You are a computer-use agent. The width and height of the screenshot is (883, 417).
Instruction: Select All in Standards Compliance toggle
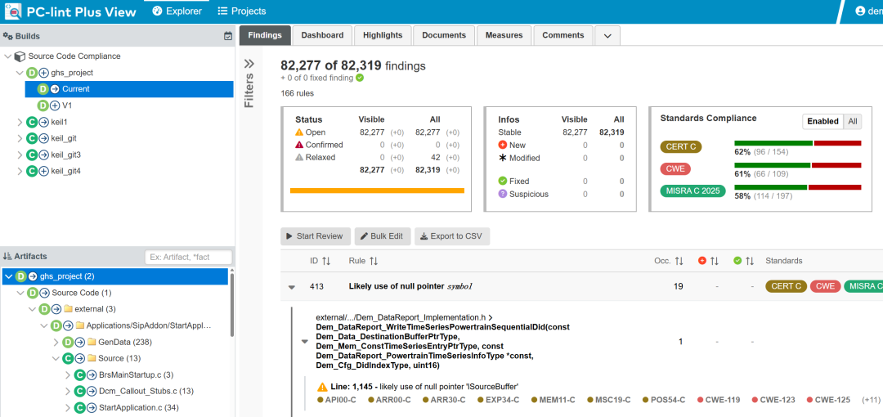pyautogui.click(x=853, y=121)
